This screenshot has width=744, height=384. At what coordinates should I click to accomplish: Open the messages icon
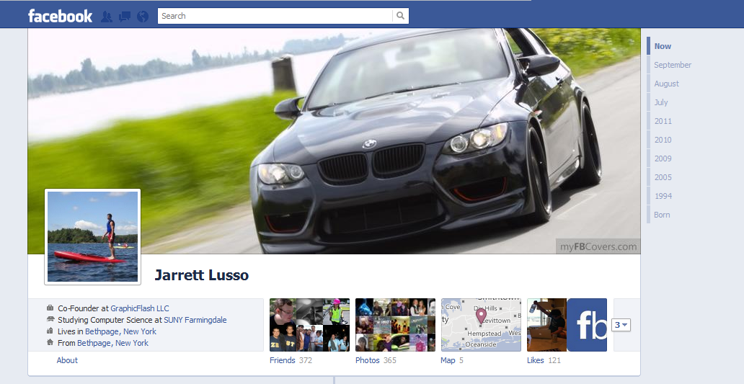(x=125, y=17)
